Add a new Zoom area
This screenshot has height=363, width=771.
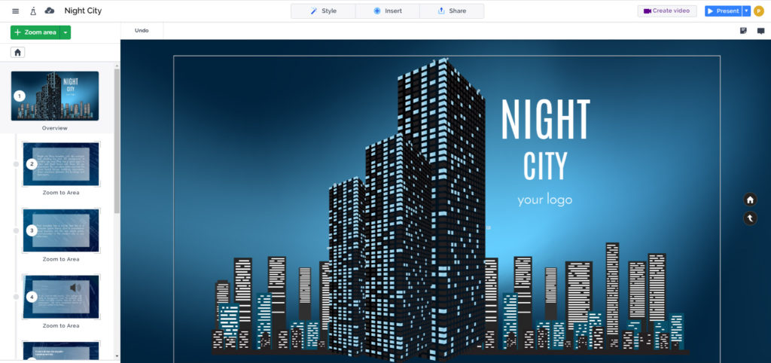tap(35, 32)
